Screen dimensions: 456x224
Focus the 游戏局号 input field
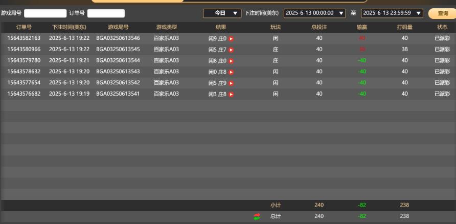(x=45, y=13)
